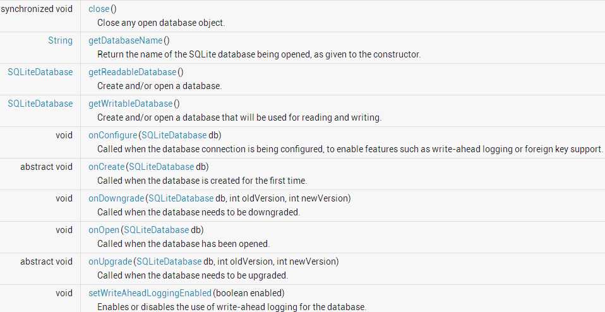Click SQLiteDatabase return type of getReadableDatabase
This screenshot has width=605, height=312.
40,72
